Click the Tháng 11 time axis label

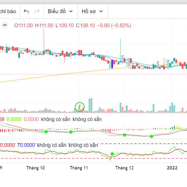tap(79, 168)
